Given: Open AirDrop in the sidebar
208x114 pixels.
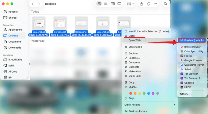Looking at the screenshot, I should point(13,71).
